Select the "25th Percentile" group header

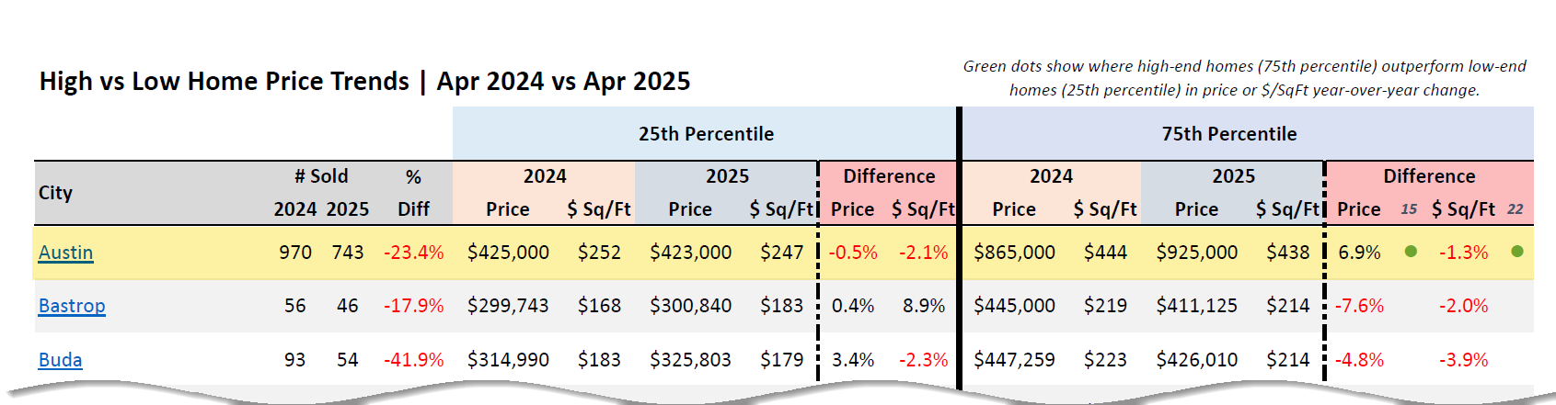(706, 134)
